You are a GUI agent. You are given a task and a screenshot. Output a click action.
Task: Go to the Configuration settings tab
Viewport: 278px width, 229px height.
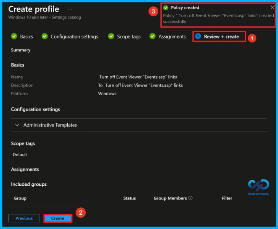(x=74, y=37)
